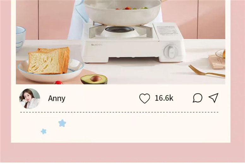
Task: Tap the halved avocado in photo
Action: point(94,79)
